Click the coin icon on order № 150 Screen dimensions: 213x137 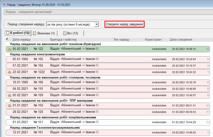9,106
